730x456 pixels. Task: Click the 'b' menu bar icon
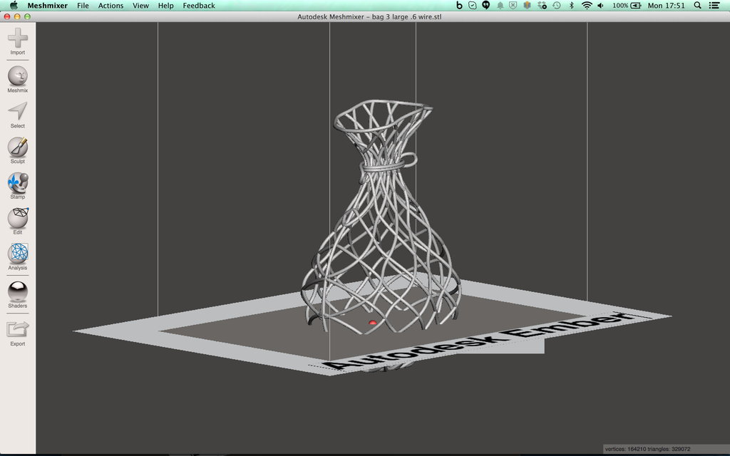459,6
